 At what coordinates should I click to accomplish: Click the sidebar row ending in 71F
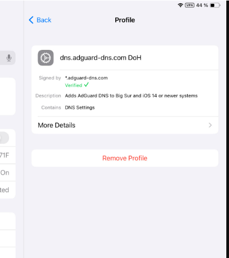click(x=8, y=155)
